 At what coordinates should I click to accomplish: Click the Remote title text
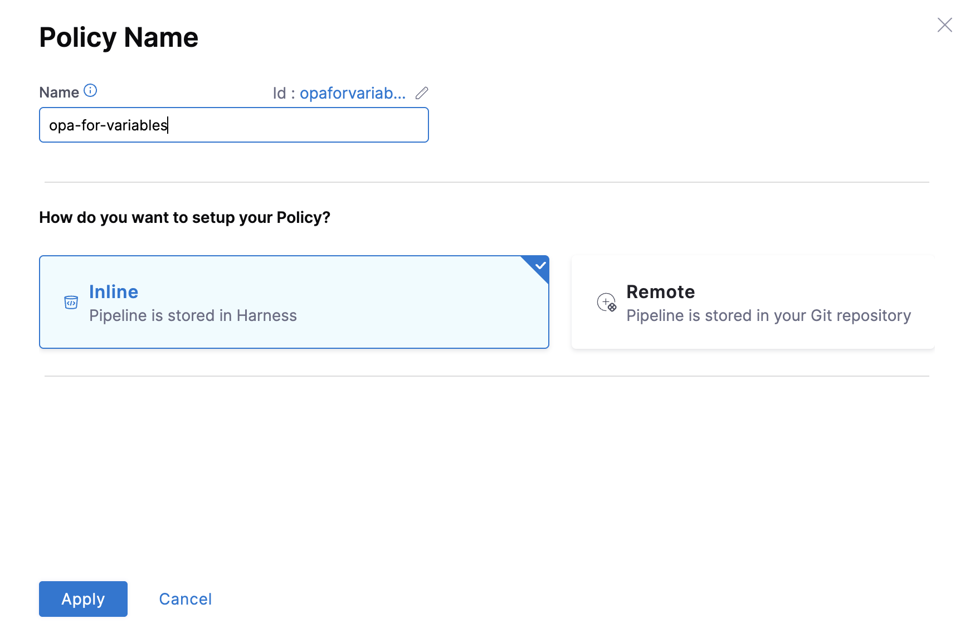coord(660,292)
